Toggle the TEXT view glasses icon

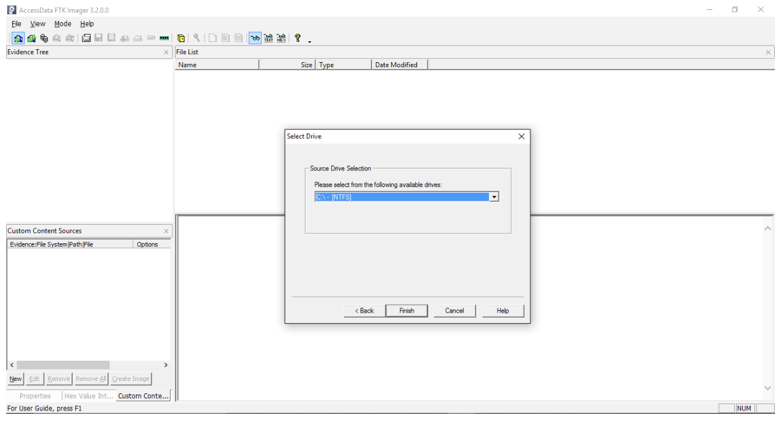(x=269, y=38)
